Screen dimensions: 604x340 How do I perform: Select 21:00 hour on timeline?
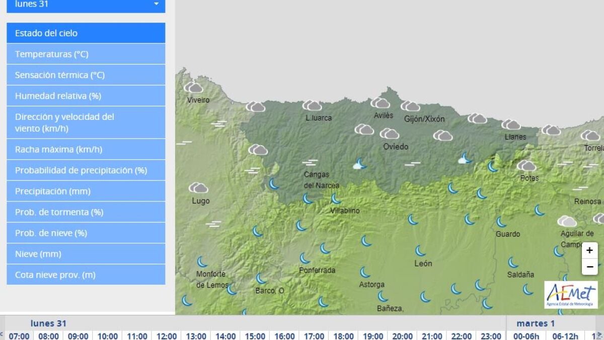tap(432, 335)
